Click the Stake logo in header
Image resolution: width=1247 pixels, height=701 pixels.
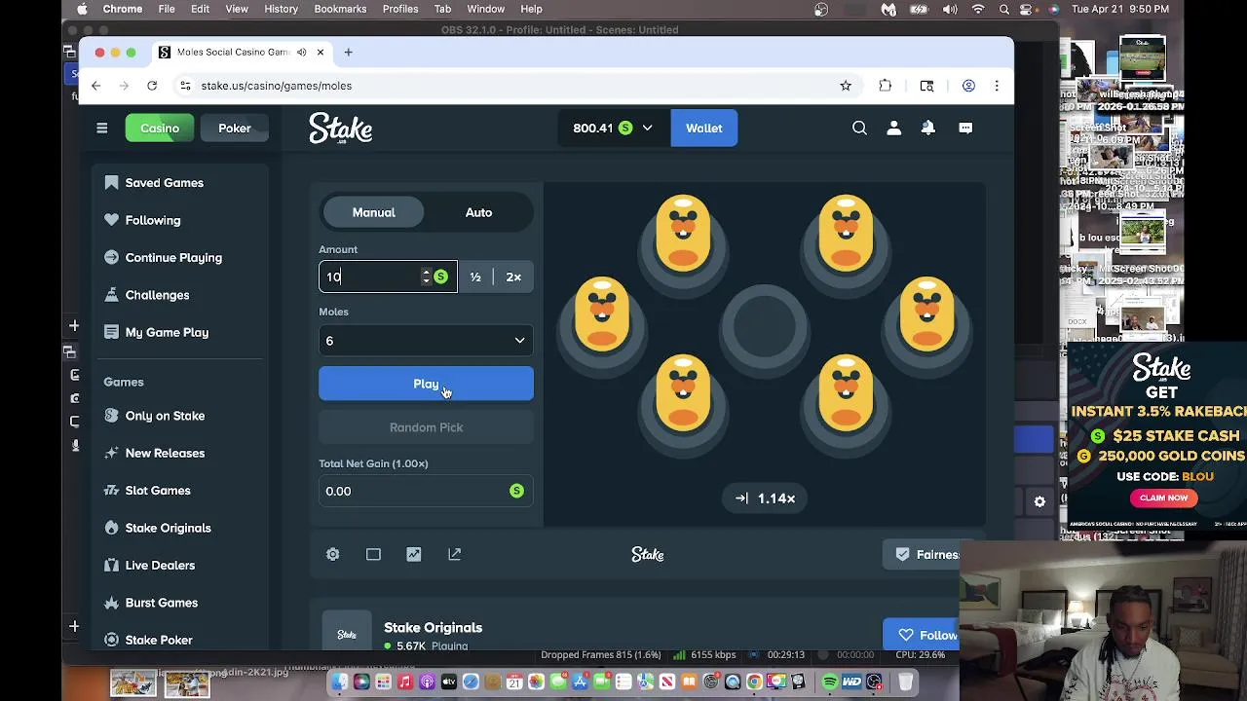(x=341, y=129)
